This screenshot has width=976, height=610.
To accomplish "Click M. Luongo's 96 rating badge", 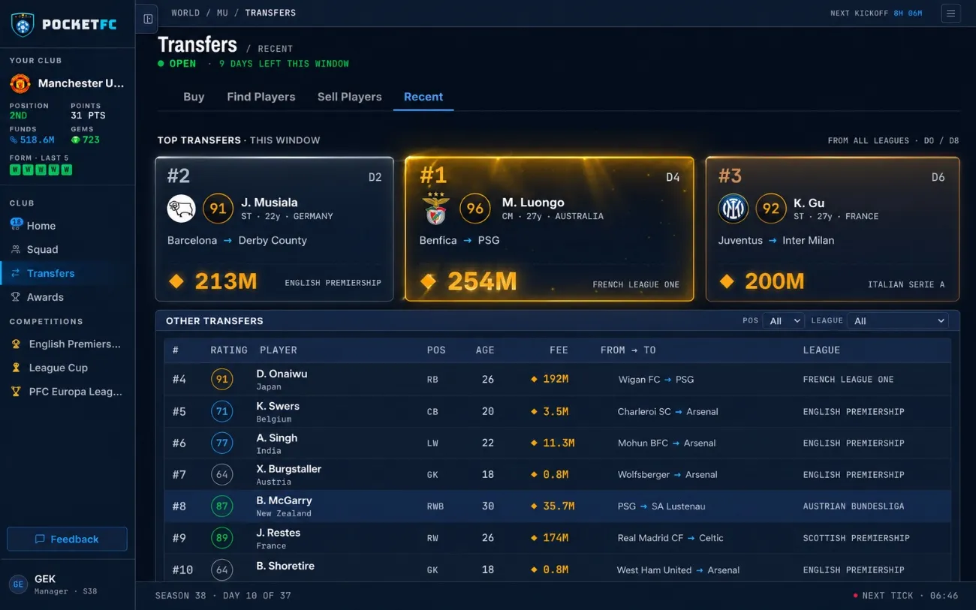I will click(475, 209).
